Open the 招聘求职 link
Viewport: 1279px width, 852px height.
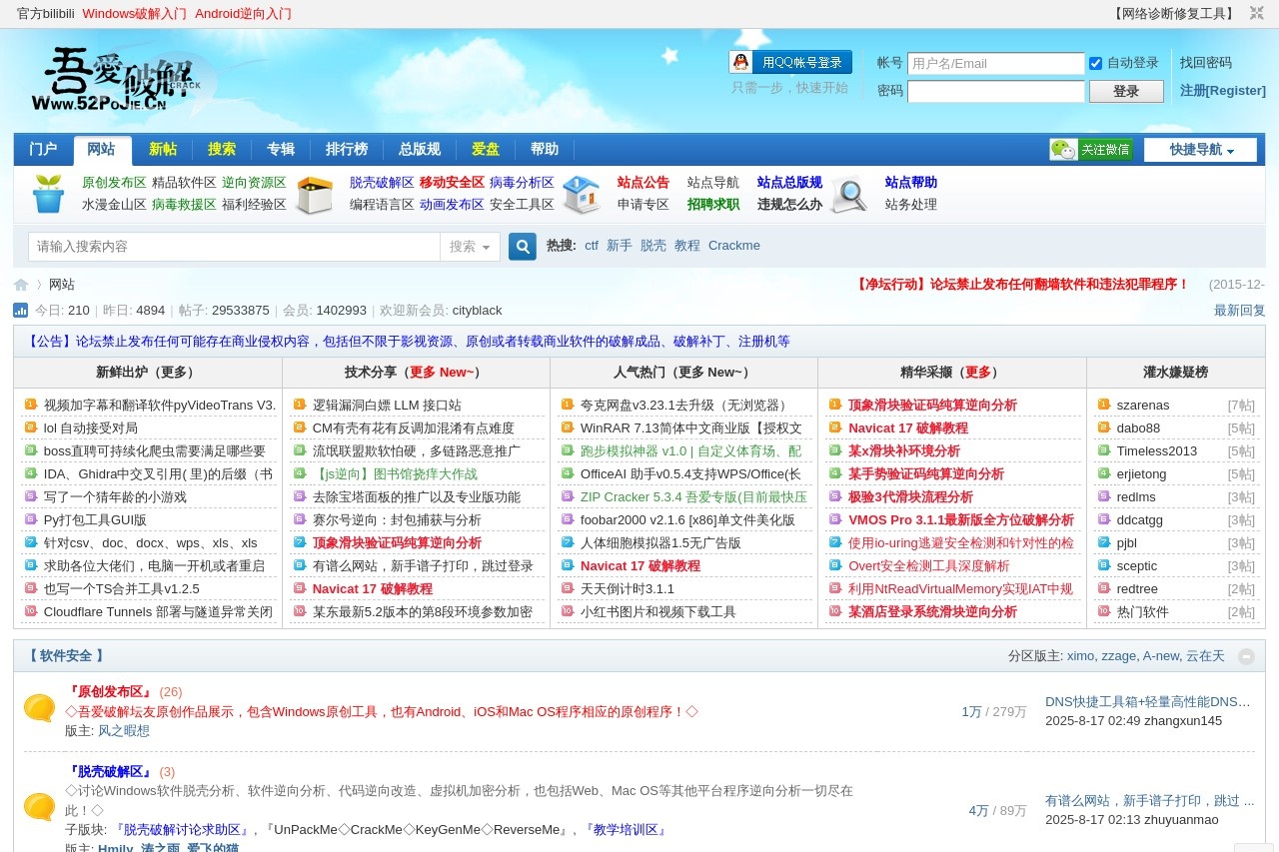(713, 204)
